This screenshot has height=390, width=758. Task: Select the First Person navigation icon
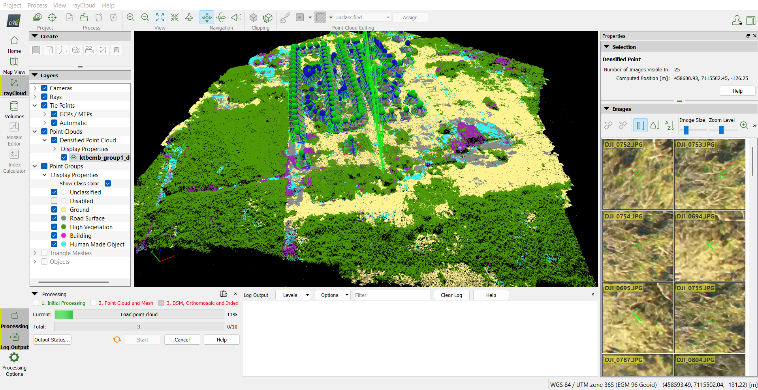236,17
